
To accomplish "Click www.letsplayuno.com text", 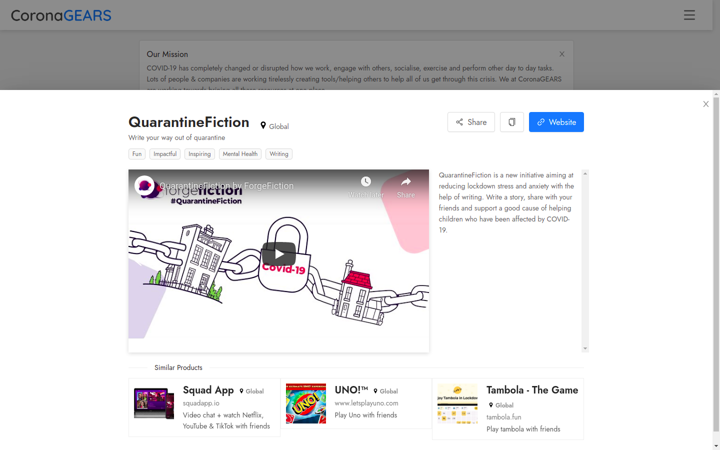I will tap(366, 403).
